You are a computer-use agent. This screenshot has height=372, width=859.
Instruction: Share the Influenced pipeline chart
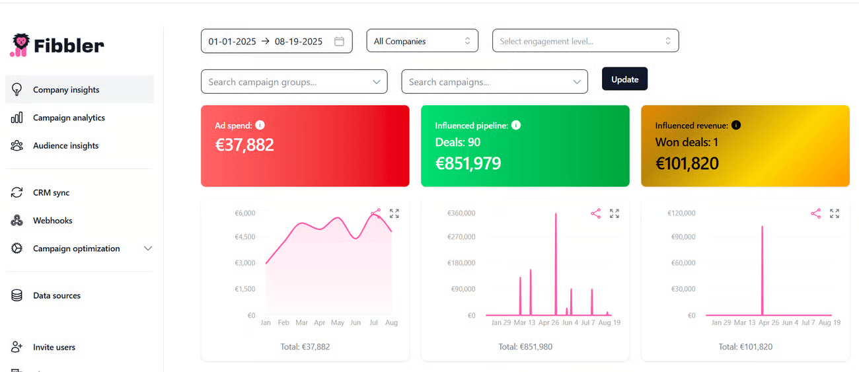pos(596,213)
